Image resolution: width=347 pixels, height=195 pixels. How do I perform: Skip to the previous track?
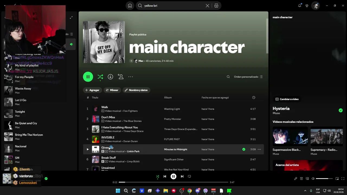pos(165,177)
